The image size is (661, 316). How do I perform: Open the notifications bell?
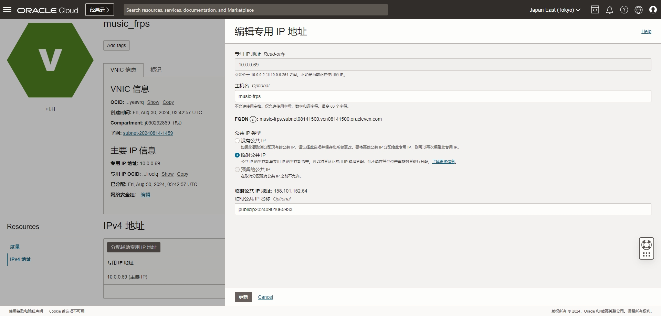[609, 10]
